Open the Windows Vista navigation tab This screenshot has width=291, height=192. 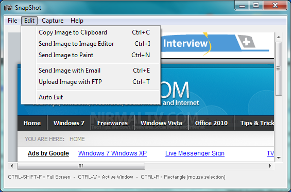pyautogui.click(x=161, y=123)
